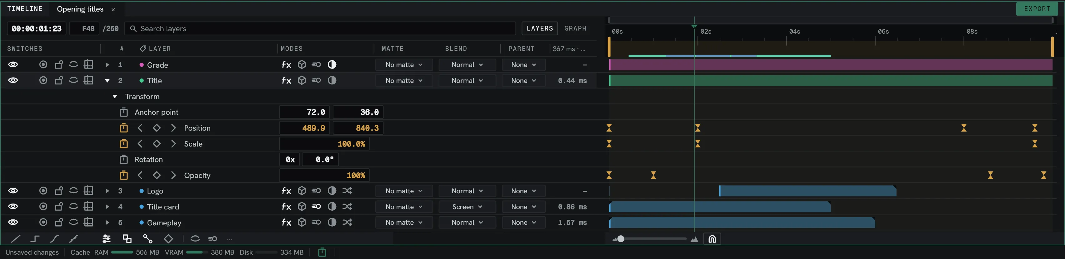This screenshot has width=1065, height=259.
Task: Toggle the timeline snapping magnet button
Action: pos(712,239)
